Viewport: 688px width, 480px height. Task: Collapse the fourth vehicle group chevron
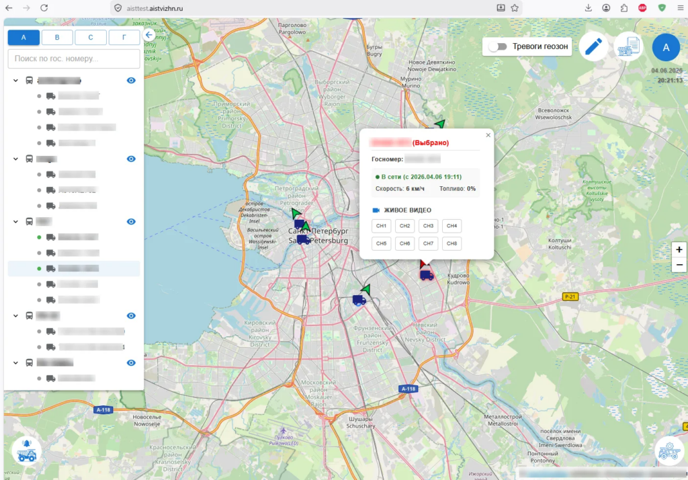tap(16, 316)
